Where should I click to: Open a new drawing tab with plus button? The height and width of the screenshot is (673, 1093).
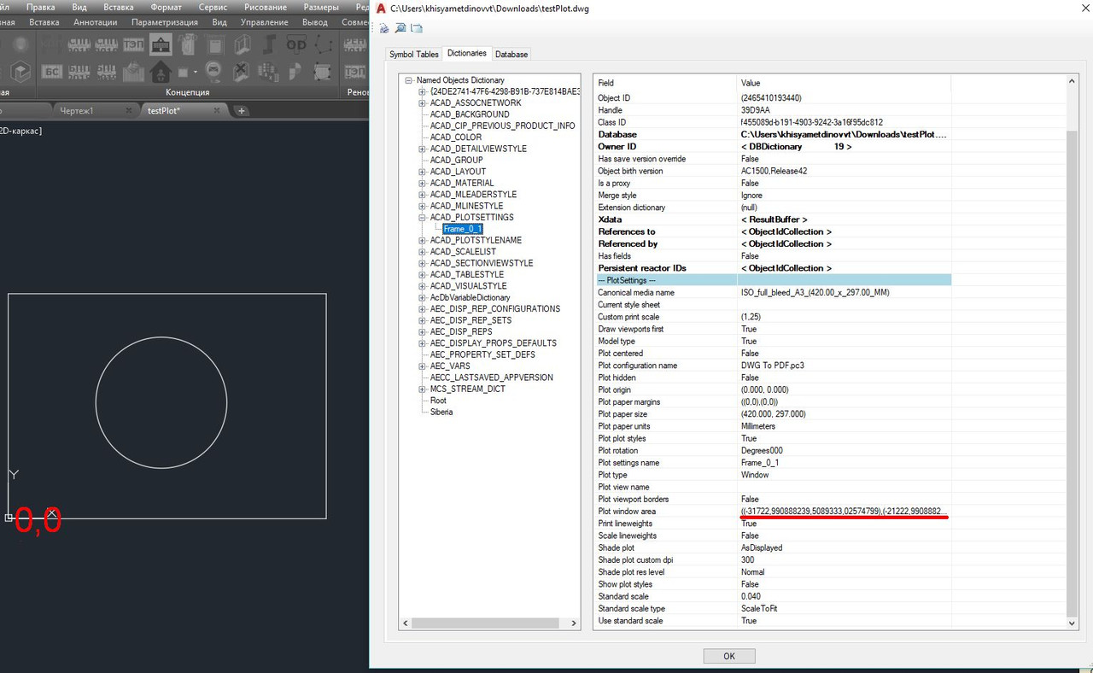pos(242,110)
